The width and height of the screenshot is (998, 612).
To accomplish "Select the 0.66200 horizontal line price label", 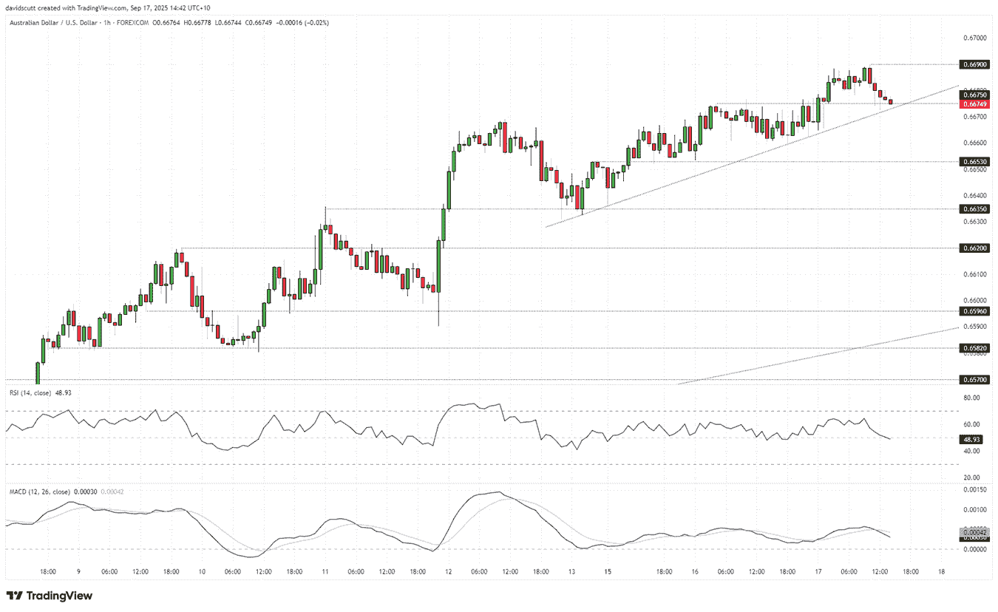I will click(x=974, y=248).
